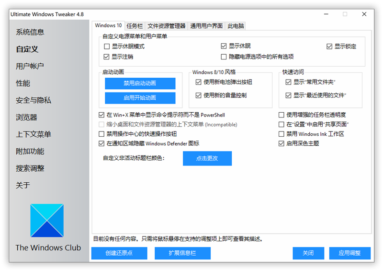Select 浏览器 in sidebar
The height and width of the screenshot is (271, 383).
pos(26,117)
